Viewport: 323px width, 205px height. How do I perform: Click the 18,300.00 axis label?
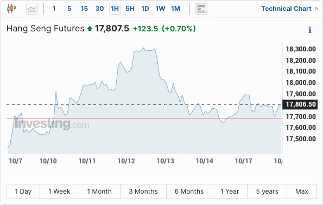pos(301,49)
